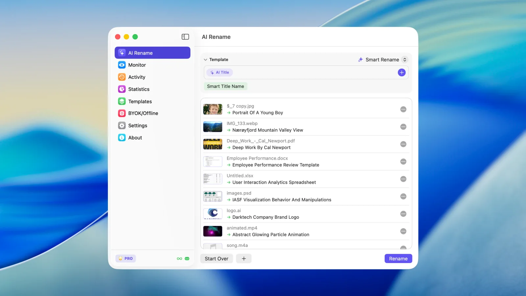Image resolution: width=526 pixels, height=296 pixels.
Task: Open Statistics in sidebar
Action: click(153, 89)
